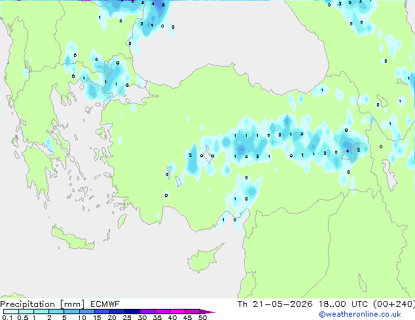The height and width of the screenshot is (320, 415).
Task: Click the '0.5' legend scale label
Action: 23,317
